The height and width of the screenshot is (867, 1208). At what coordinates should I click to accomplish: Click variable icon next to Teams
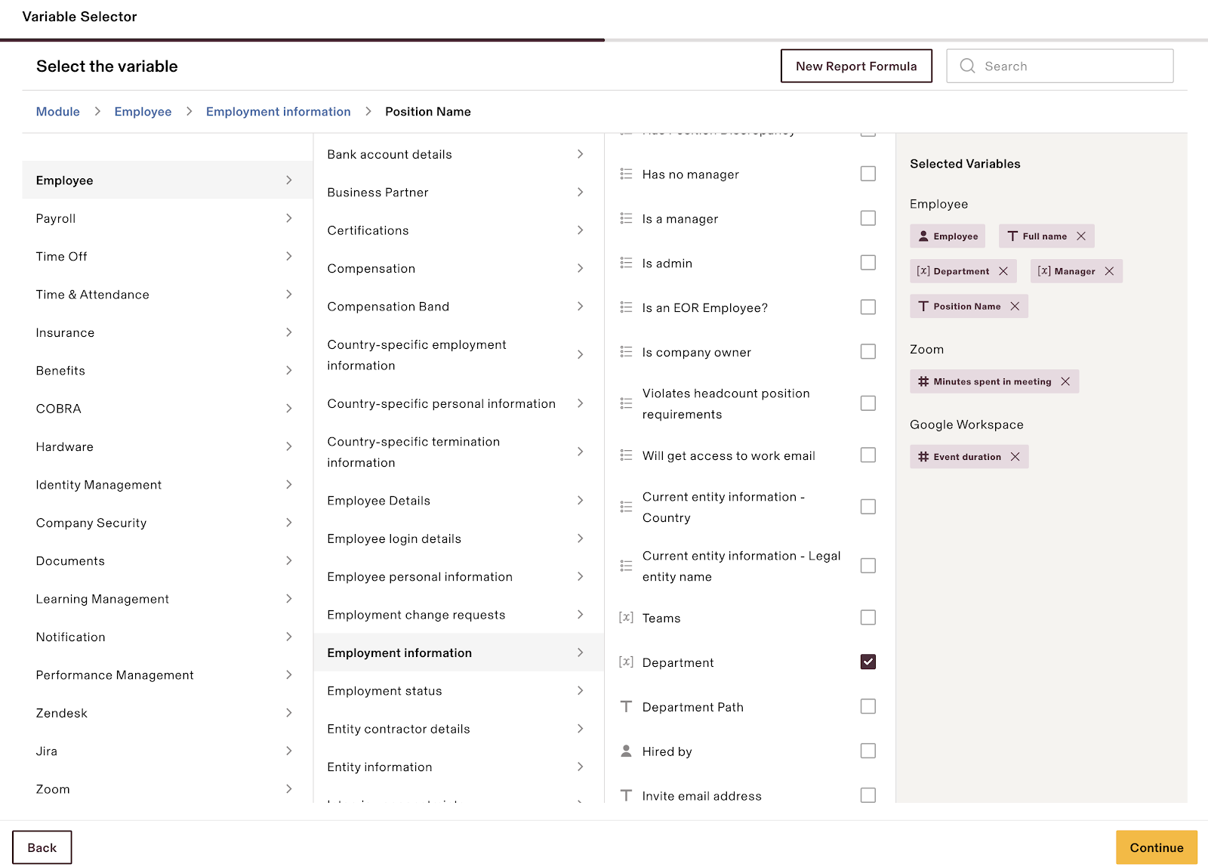[626, 618]
